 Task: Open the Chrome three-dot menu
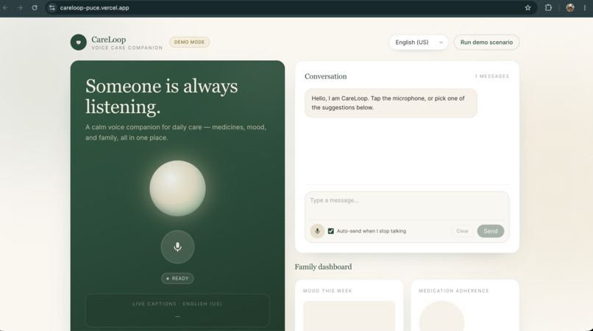pos(585,7)
